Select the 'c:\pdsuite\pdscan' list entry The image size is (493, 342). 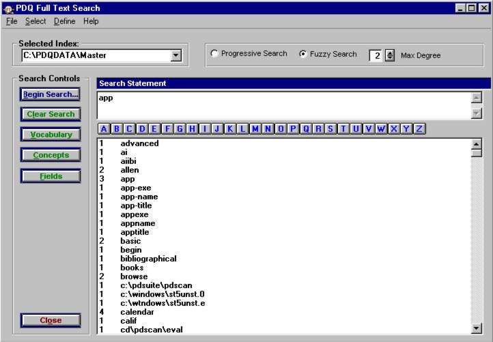tap(156, 285)
